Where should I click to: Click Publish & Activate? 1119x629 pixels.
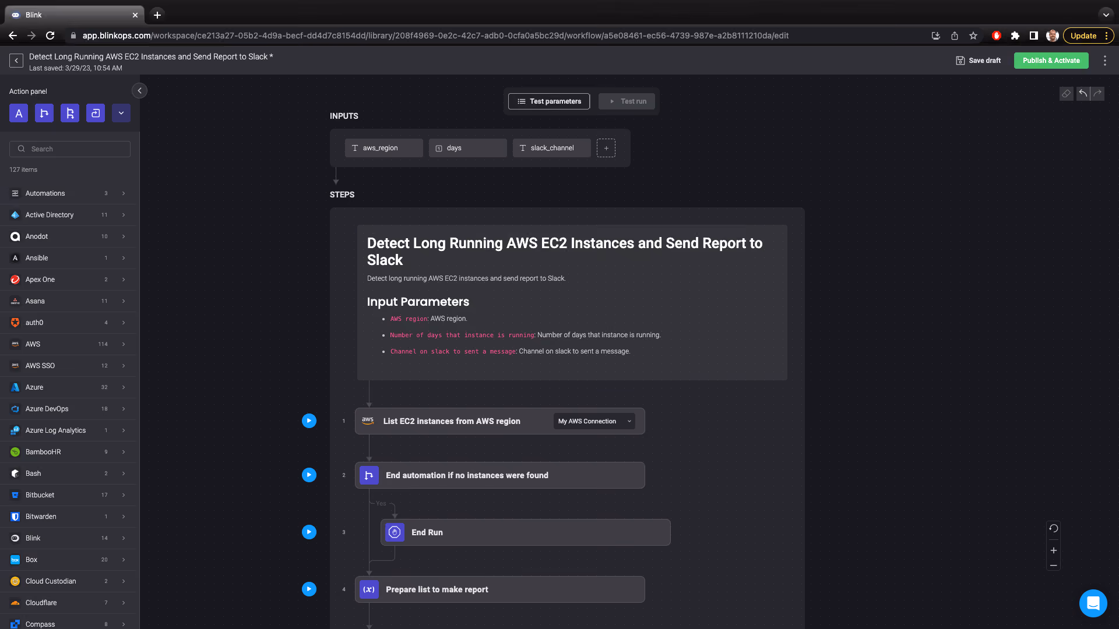pyautogui.click(x=1051, y=61)
